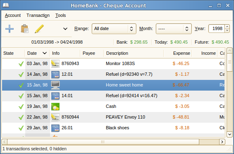234x154 pixels.
Task: Click the HomeBank book icon in title bar
Action: coord(6,5)
